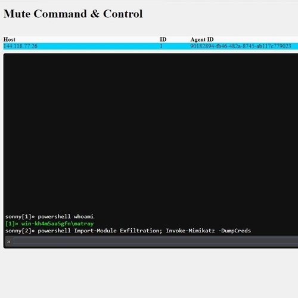Select host 144.118.77.26 in agent table

coord(20,46)
